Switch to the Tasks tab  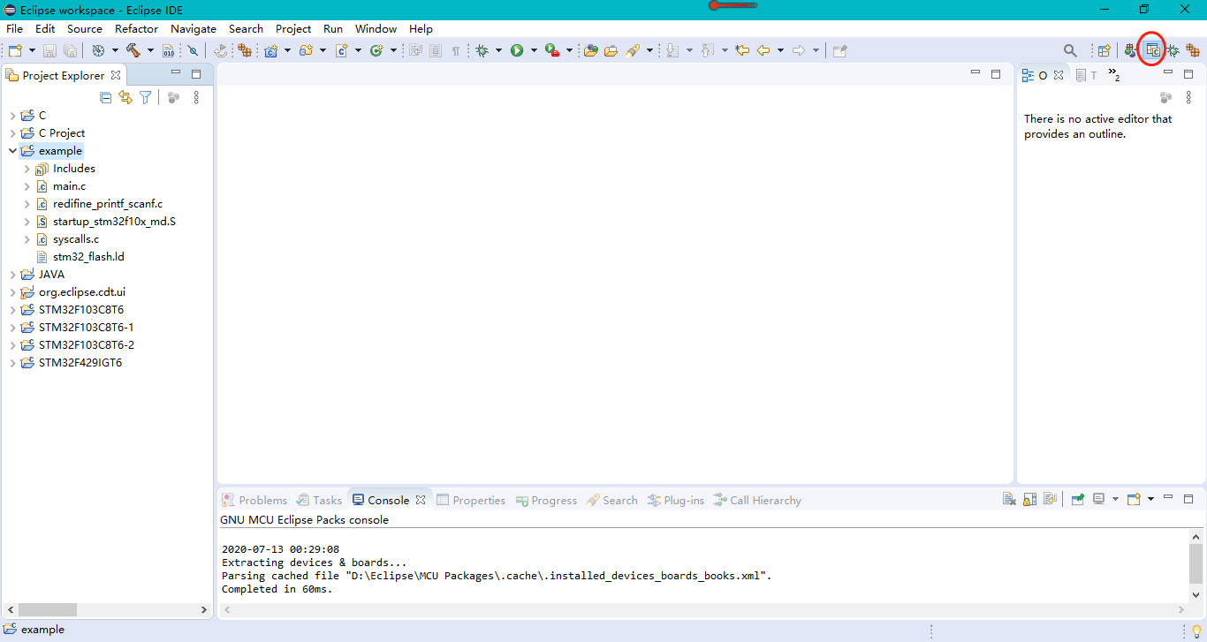click(319, 500)
